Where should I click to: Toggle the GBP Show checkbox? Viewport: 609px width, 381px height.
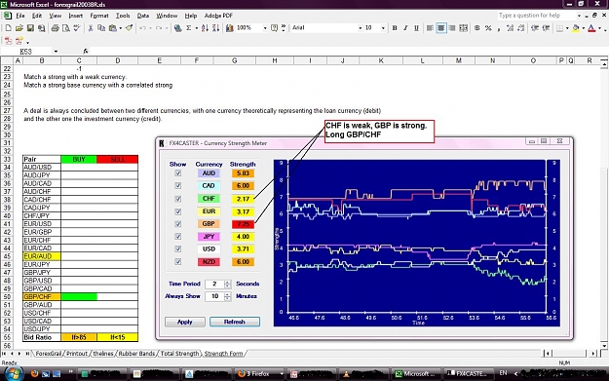[x=178, y=224]
